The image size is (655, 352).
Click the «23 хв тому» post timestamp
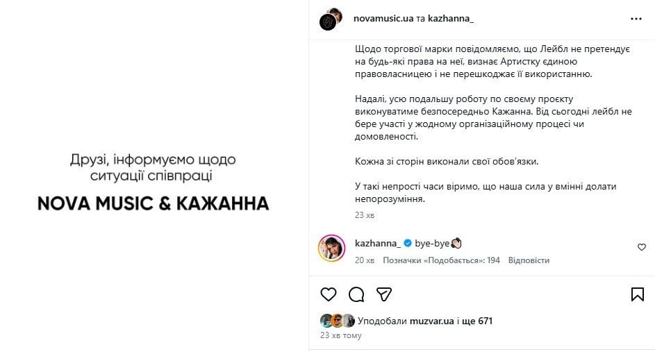340,335
